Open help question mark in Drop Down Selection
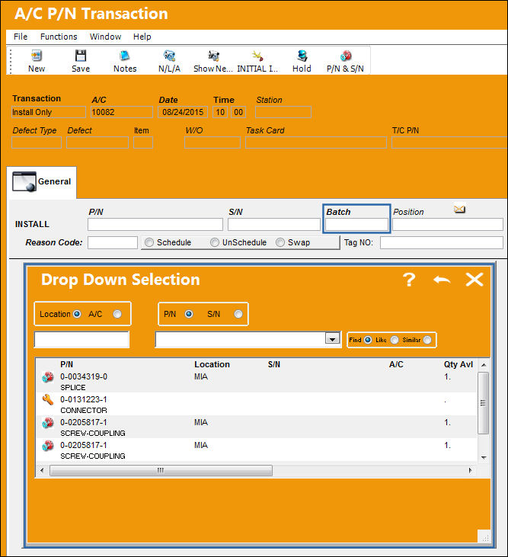This screenshot has height=557, width=508. pyautogui.click(x=409, y=280)
